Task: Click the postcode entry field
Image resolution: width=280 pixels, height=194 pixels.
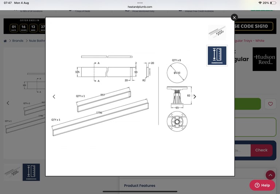Action: pyautogui.click(x=242, y=150)
